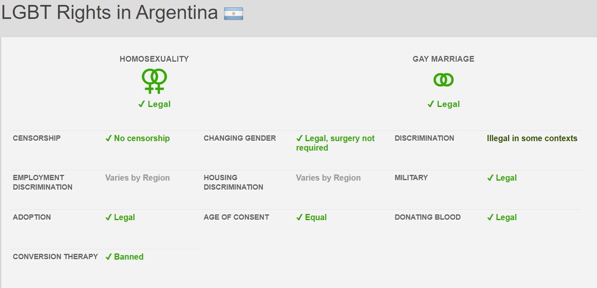Image resolution: width=597 pixels, height=288 pixels.
Task: Open the Military Legal status
Action: pyautogui.click(x=502, y=178)
